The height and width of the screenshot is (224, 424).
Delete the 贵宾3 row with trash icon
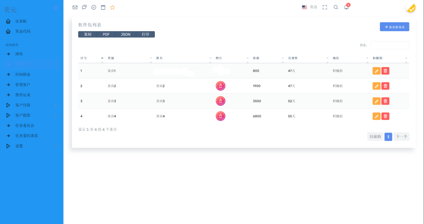[385, 101]
